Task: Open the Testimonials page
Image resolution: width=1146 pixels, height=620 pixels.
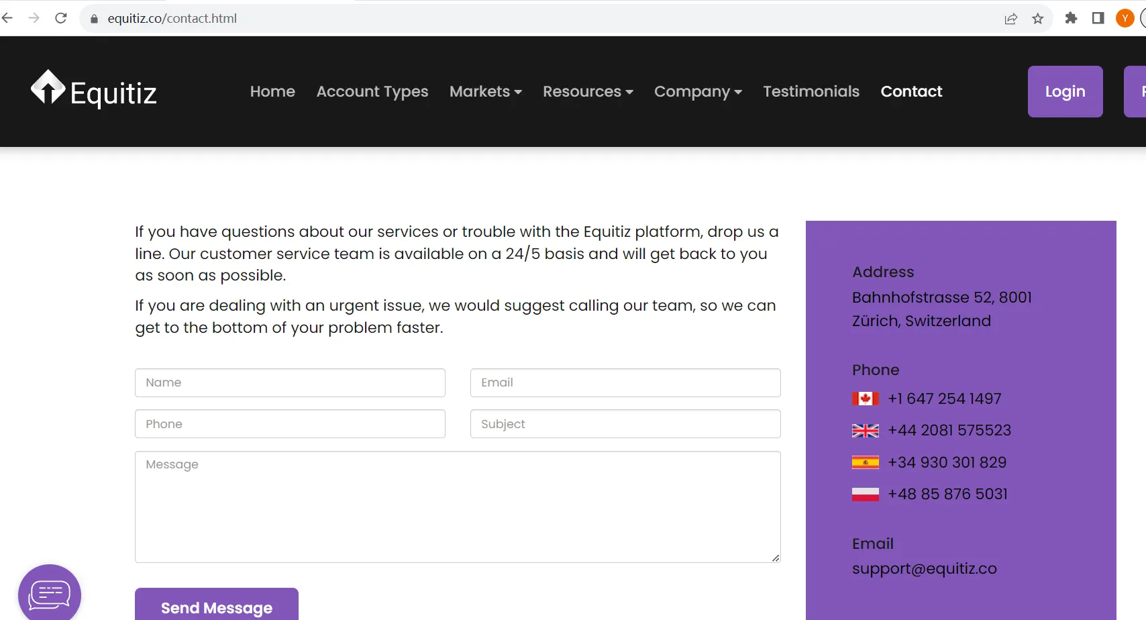Action: [x=811, y=91]
